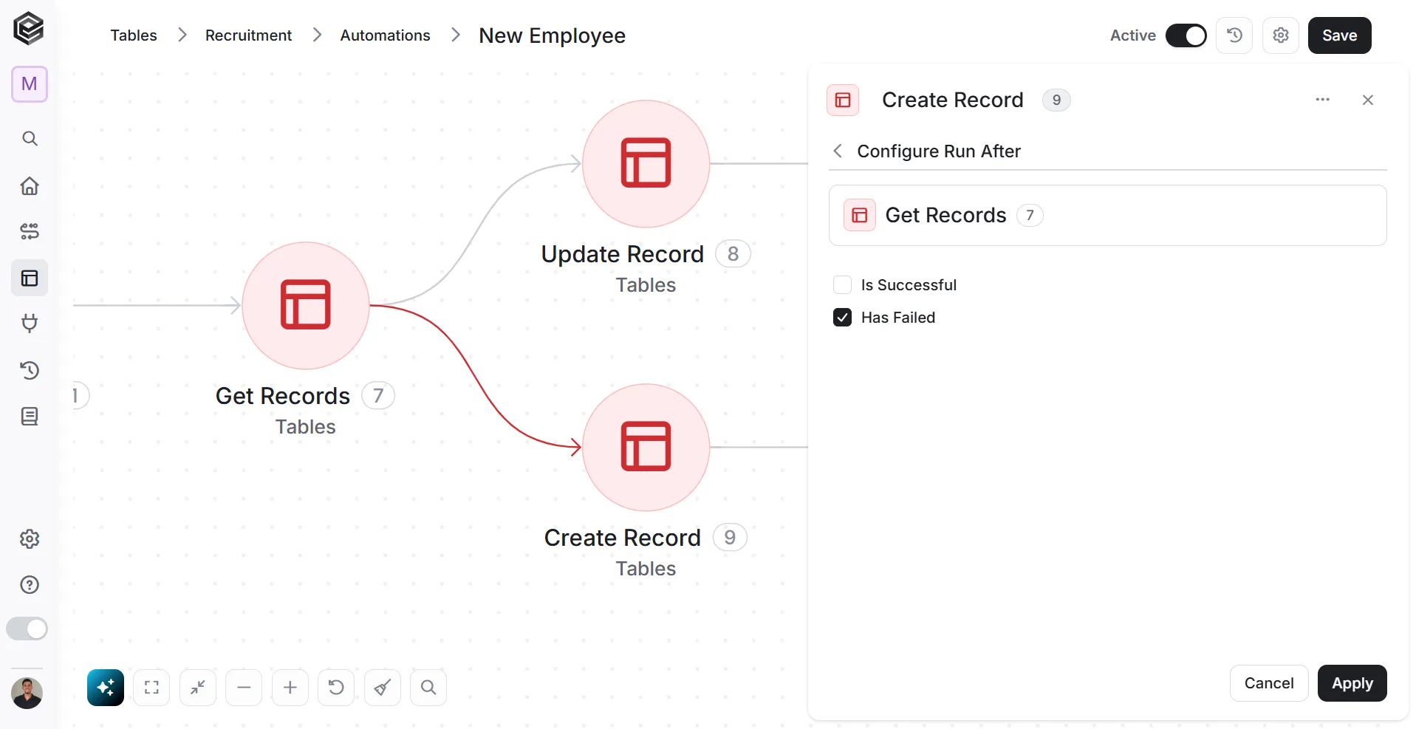Save the automation

(x=1339, y=35)
